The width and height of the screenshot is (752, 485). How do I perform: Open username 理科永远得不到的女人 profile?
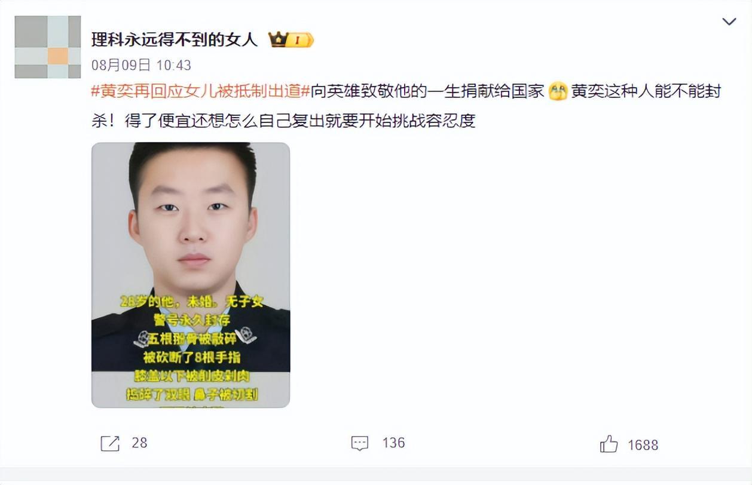174,39
